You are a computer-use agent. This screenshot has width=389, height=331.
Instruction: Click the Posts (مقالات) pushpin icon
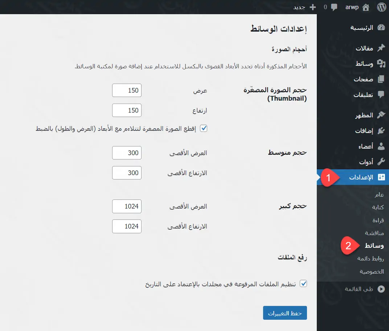point(381,48)
